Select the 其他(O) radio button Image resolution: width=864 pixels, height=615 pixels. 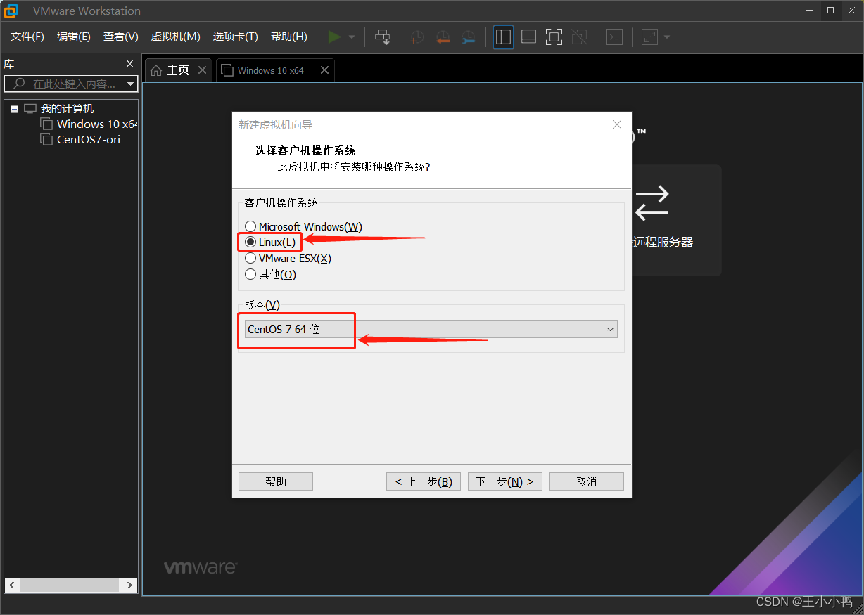click(x=250, y=274)
